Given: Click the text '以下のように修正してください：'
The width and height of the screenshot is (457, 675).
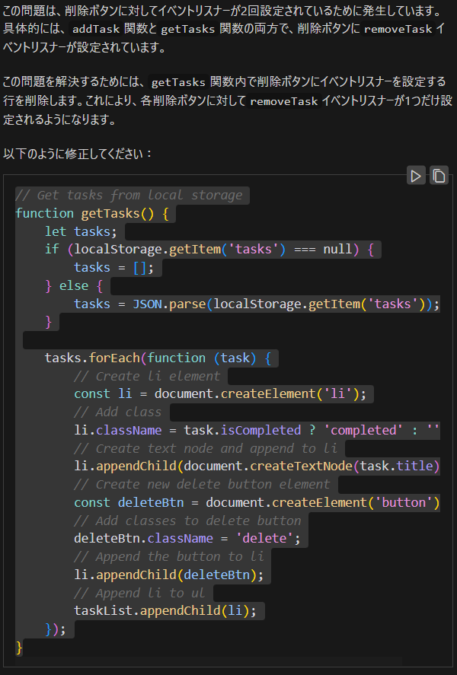Looking at the screenshot, I should pyautogui.click(x=78, y=153).
